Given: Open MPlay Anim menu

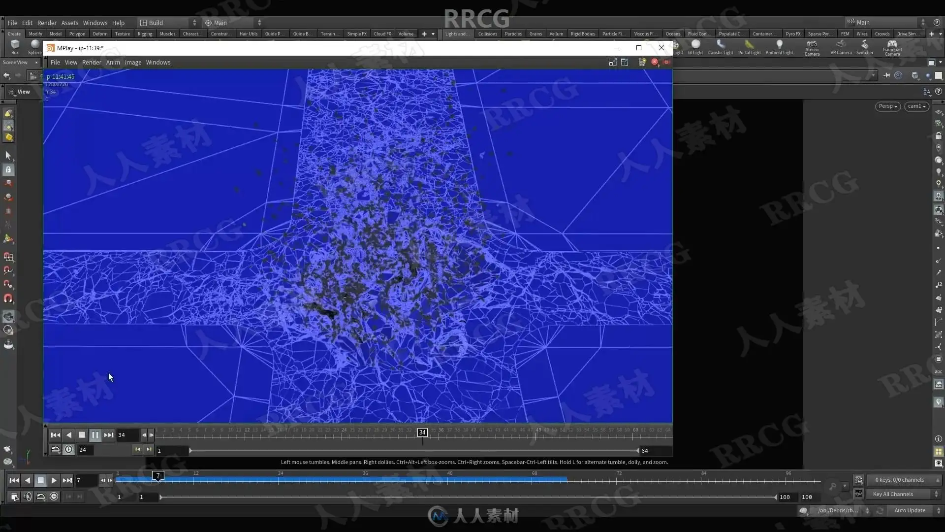Looking at the screenshot, I should point(113,63).
